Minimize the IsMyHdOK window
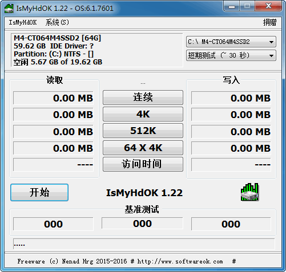The height and width of the screenshot is (272, 286). [232, 6]
